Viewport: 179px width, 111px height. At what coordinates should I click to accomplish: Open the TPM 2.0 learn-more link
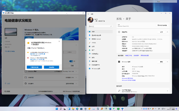(37, 54)
